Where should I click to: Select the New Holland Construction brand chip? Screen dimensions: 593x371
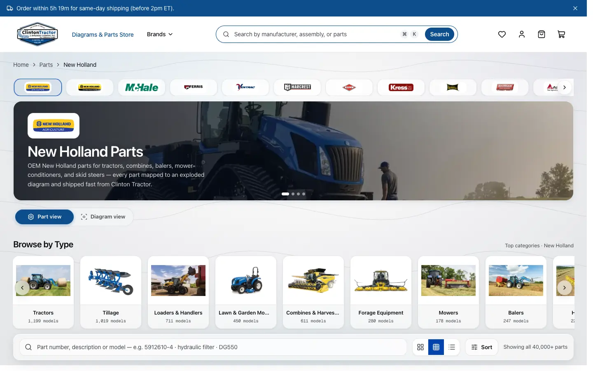click(90, 87)
